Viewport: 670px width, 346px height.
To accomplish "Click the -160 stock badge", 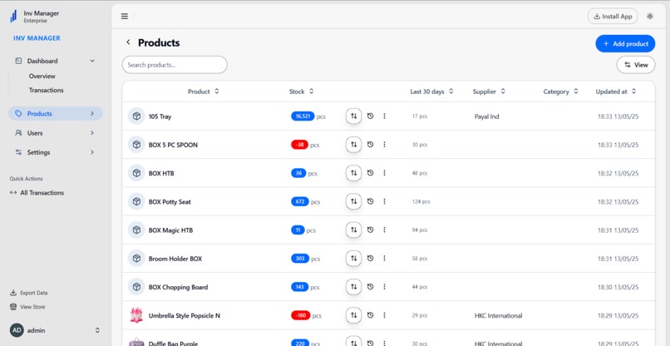I will tap(301, 315).
